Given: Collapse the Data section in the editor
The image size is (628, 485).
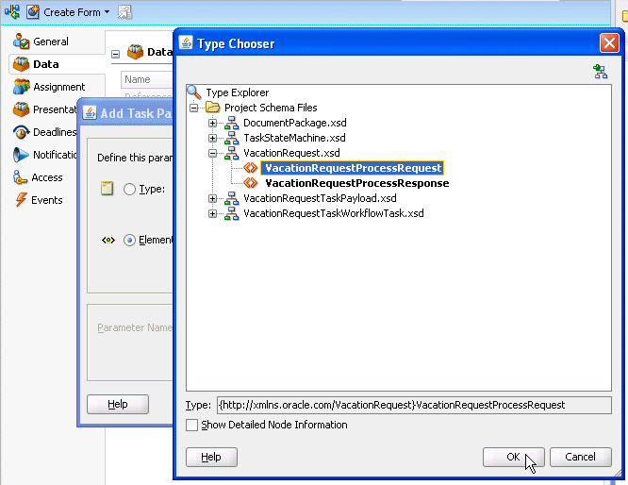Looking at the screenshot, I should click(x=115, y=54).
